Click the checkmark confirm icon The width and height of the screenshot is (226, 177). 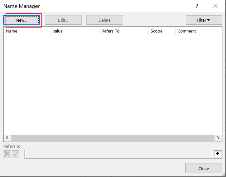coord(15,154)
